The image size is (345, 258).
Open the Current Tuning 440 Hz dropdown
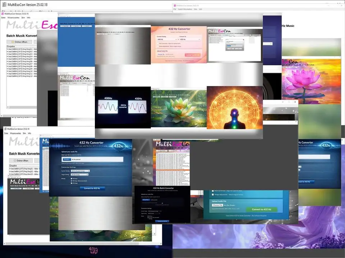[x=167, y=39]
